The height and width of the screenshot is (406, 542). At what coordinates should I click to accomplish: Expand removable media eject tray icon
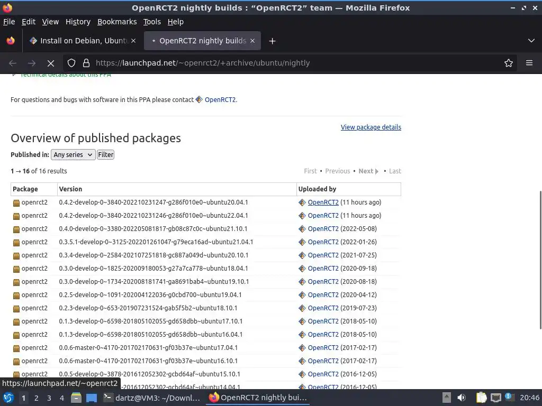[x=447, y=398]
